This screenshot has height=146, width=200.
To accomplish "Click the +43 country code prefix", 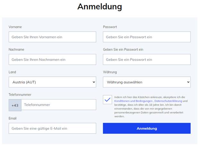I will coord(15,105).
